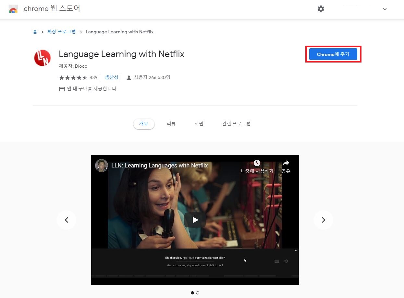Open the 489 reviews count
The height and width of the screenshot is (298, 404).
(x=93, y=78)
